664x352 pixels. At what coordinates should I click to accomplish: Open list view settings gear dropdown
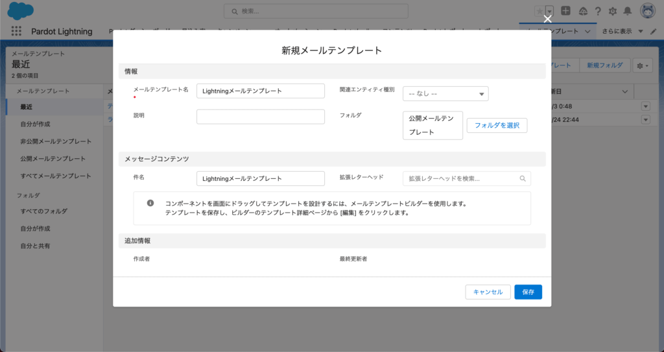pos(643,65)
